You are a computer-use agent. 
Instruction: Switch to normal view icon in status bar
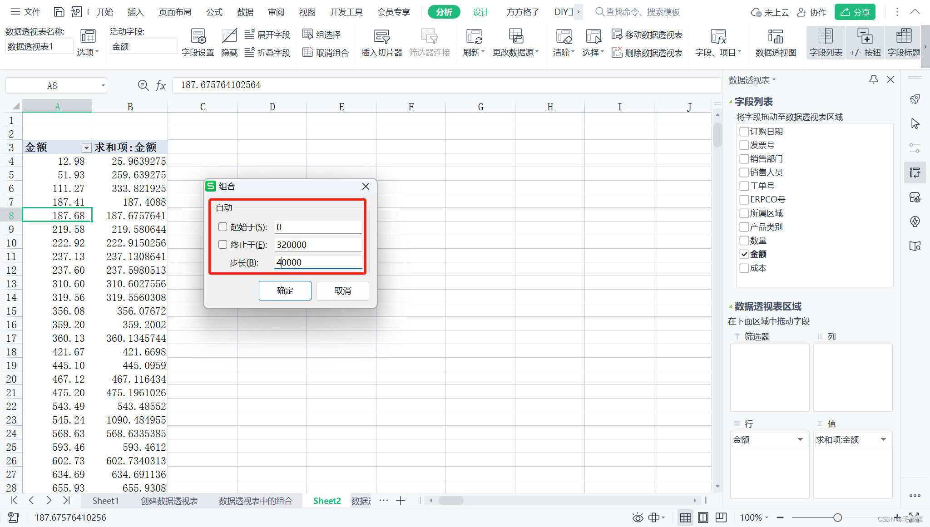pyautogui.click(x=686, y=517)
